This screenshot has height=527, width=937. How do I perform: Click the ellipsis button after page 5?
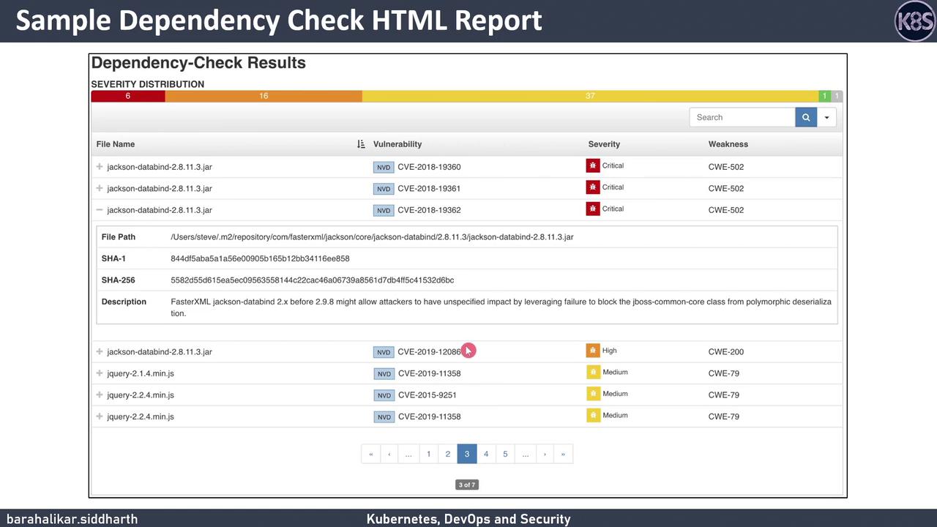[x=526, y=454]
